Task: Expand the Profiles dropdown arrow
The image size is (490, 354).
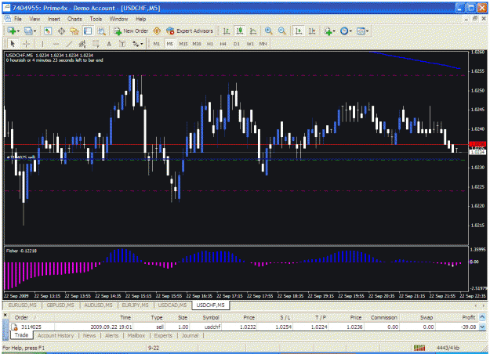Action: coord(34,31)
